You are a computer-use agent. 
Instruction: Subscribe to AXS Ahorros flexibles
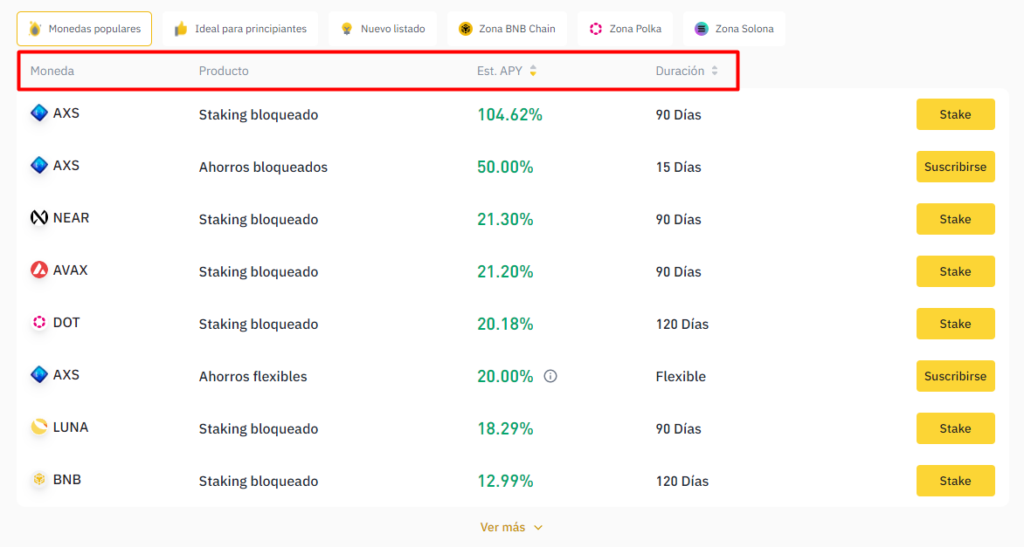pyautogui.click(x=956, y=376)
